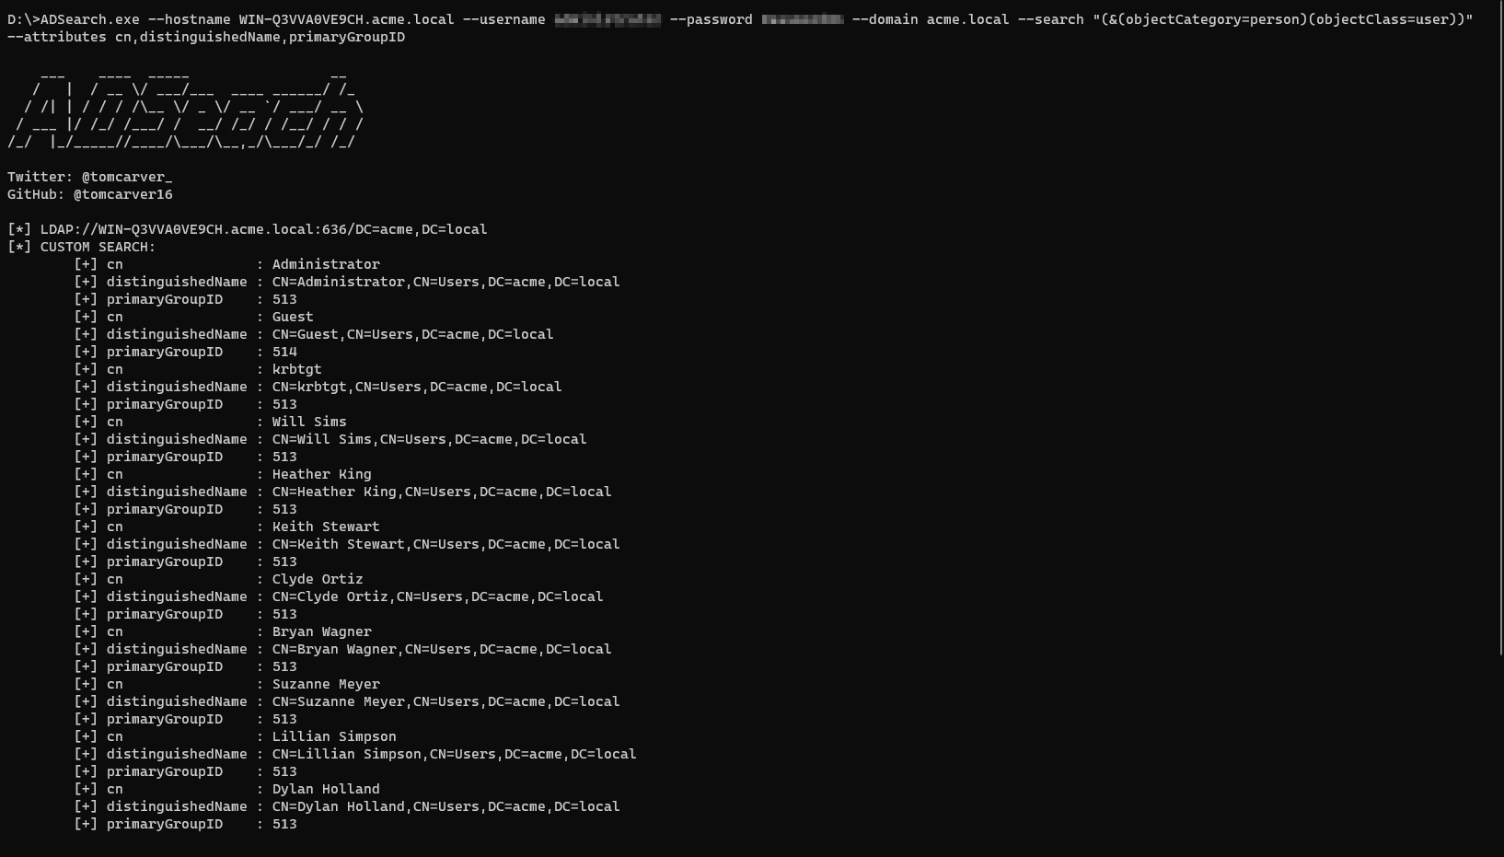Select CN=Clyde Ortiz distinguishedName value
Screen dimensions: 1504x857
pos(437,596)
